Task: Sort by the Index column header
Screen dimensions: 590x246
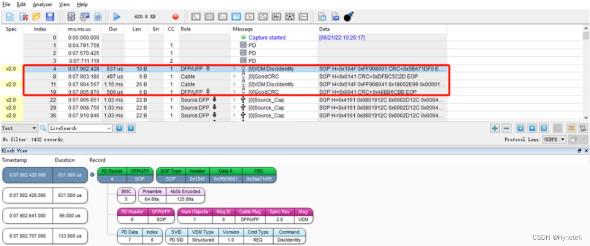Action: pos(40,29)
